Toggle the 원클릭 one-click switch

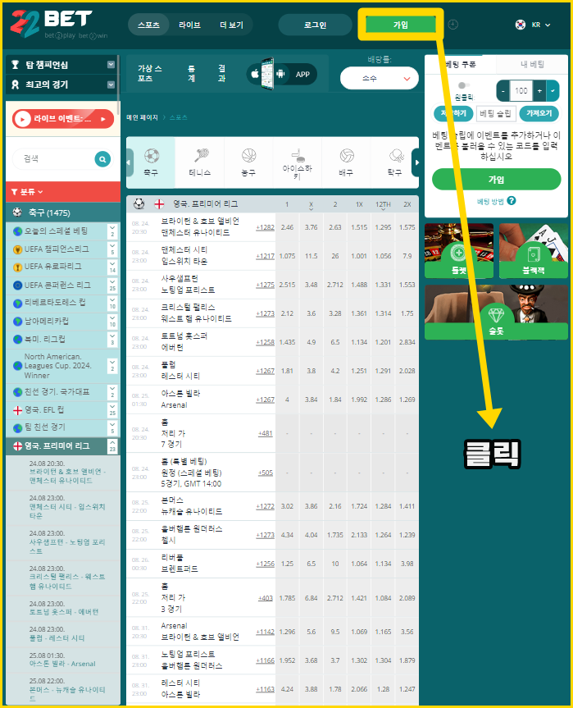tap(463, 85)
